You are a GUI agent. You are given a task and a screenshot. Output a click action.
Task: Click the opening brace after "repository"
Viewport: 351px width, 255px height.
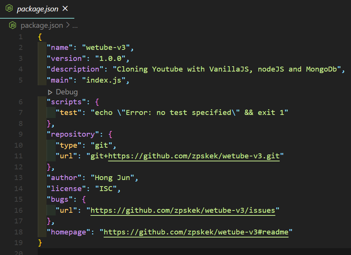110,134
